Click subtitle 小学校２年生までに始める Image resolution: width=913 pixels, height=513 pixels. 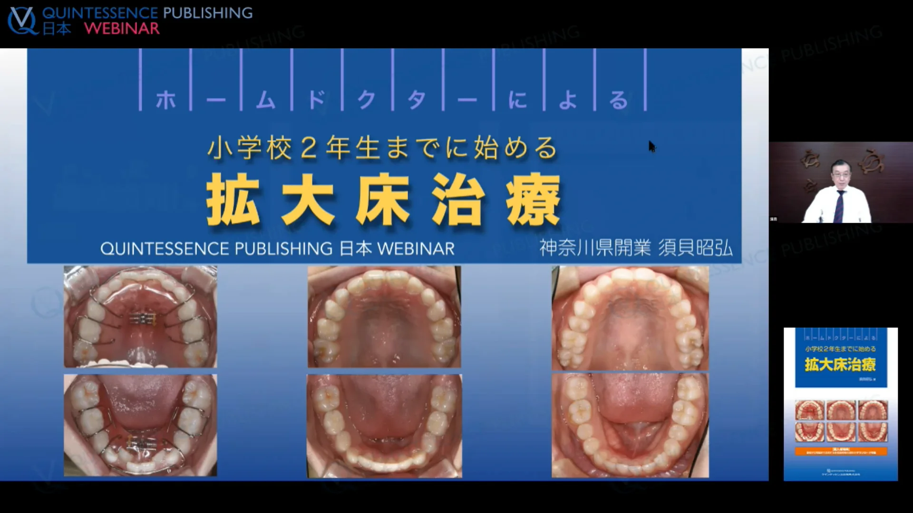click(x=382, y=148)
